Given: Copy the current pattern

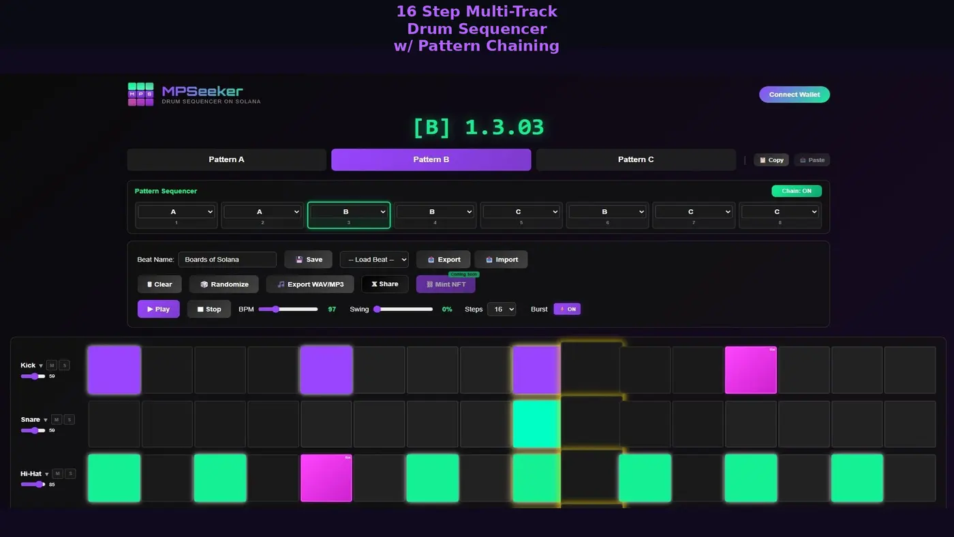Looking at the screenshot, I should click(771, 160).
